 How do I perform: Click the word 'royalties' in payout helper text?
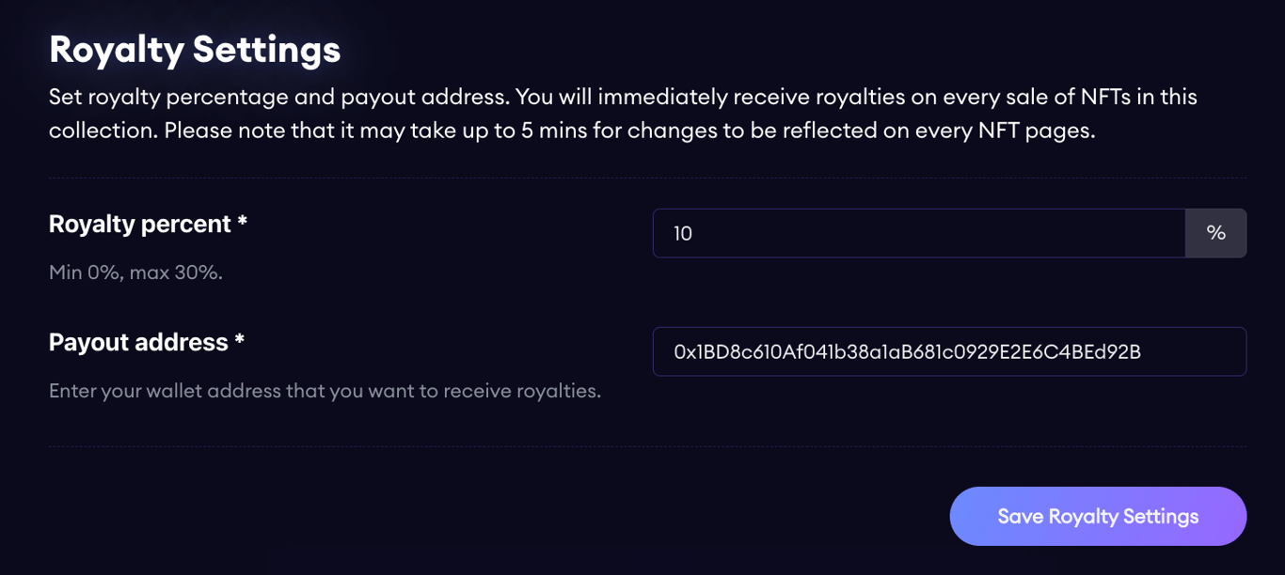(558, 391)
